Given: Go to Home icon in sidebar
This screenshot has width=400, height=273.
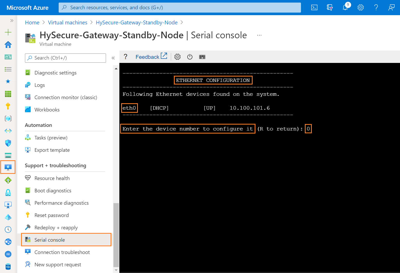Looking at the screenshot, I should click(8, 44).
